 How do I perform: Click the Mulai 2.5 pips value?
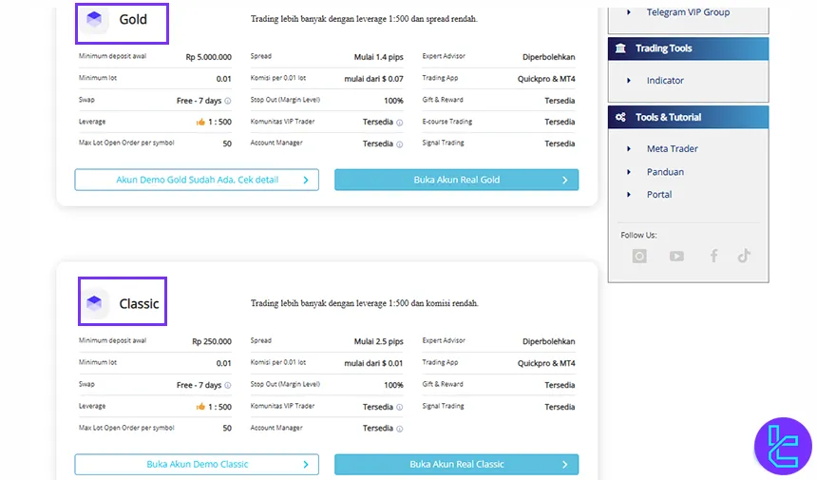(x=378, y=341)
